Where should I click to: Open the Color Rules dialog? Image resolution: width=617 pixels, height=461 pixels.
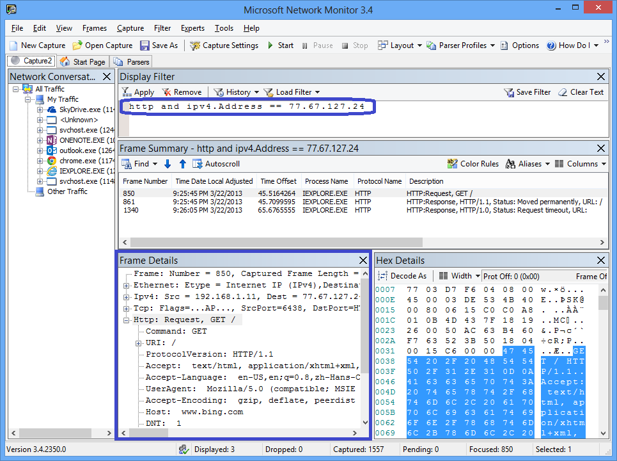(473, 164)
